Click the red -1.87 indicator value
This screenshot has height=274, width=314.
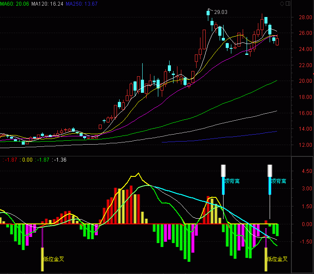(11, 160)
